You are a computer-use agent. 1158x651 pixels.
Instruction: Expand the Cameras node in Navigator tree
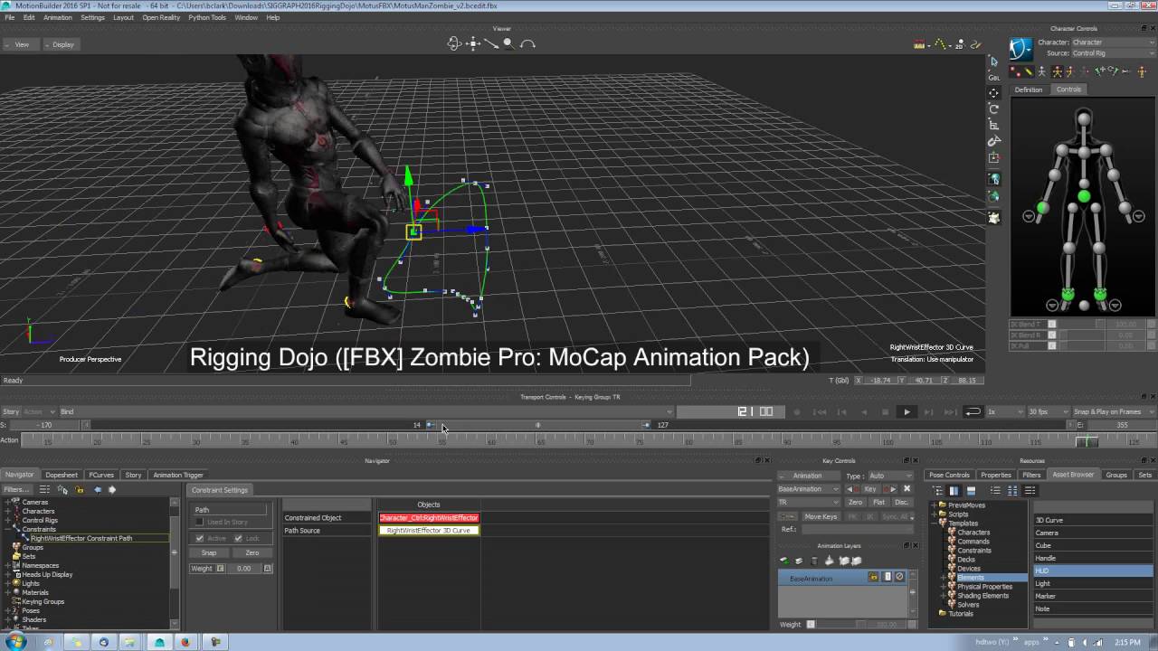(7, 502)
